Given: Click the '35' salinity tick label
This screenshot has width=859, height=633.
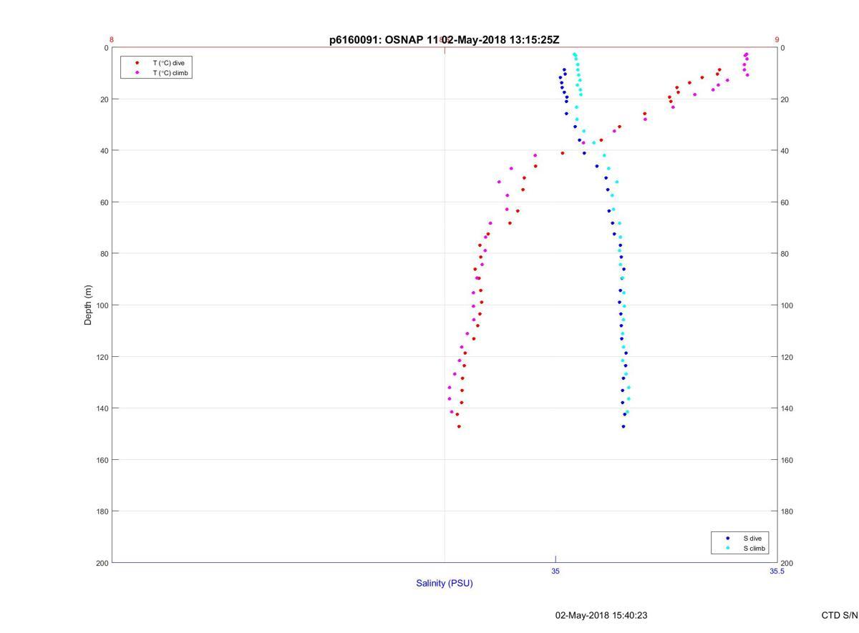Looking at the screenshot, I should [x=555, y=571].
